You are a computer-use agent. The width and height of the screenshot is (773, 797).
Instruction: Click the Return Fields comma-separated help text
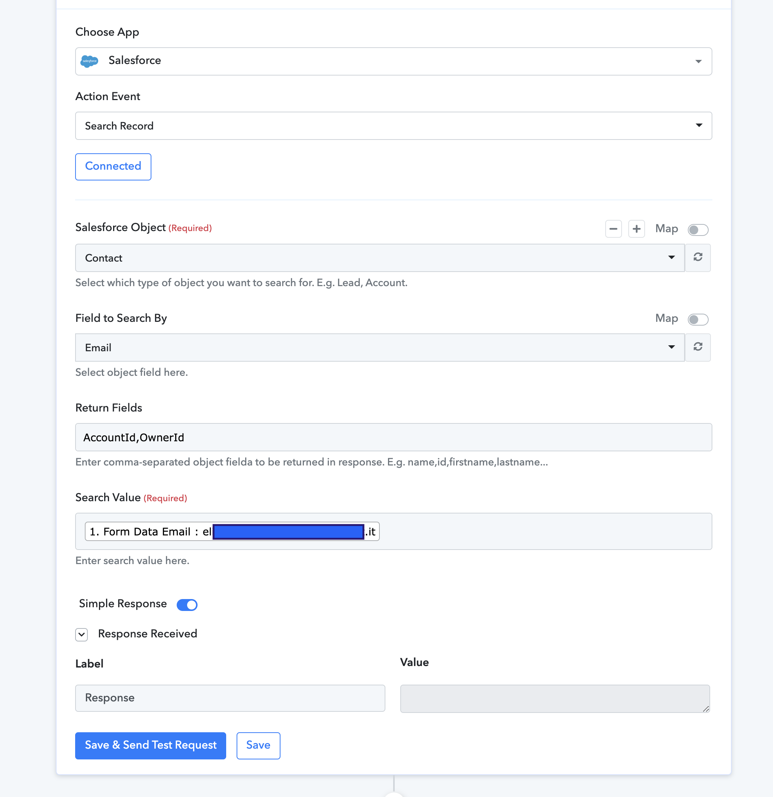tap(311, 462)
